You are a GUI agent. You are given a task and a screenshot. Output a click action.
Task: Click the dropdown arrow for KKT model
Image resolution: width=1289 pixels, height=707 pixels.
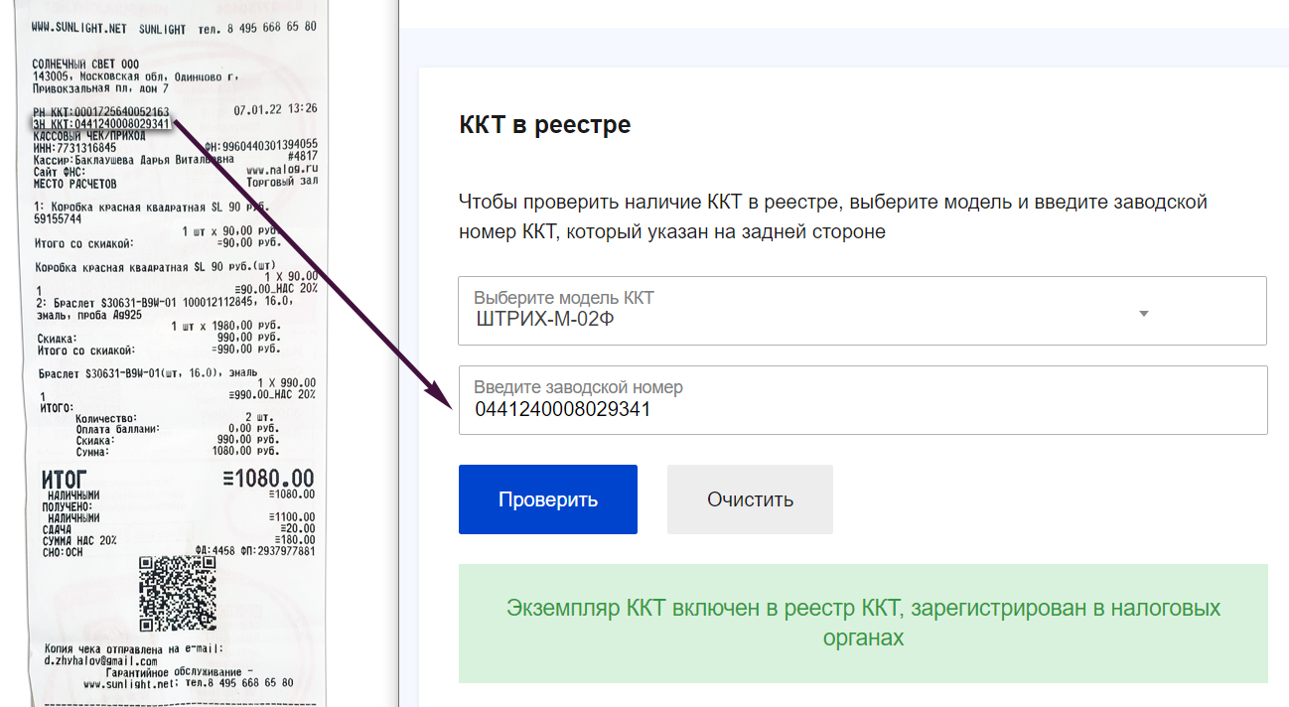[x=1143, y=313]
